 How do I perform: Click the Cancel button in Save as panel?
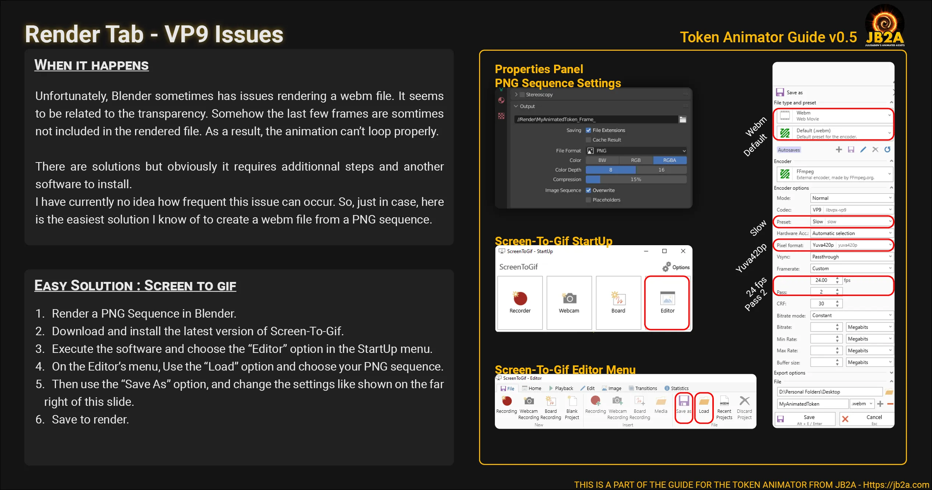[867, 419]
